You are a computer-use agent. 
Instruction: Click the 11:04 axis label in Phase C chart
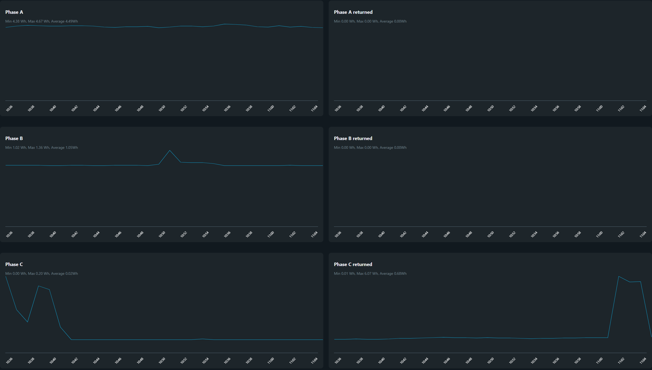314,360
